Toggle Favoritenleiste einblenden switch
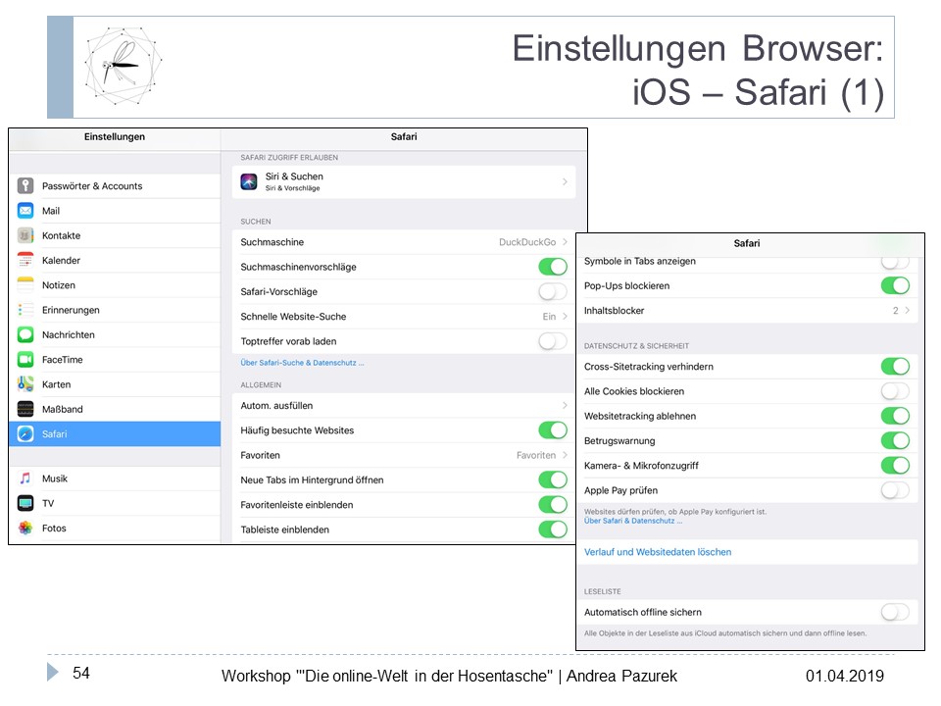The height and width of the screenshot is (706, 941). click(x=553, y=504)
